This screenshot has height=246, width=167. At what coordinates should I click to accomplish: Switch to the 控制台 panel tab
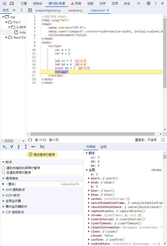point(38,4)
